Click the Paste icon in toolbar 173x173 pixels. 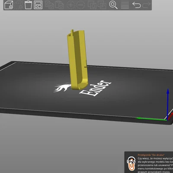pos(59,5)
